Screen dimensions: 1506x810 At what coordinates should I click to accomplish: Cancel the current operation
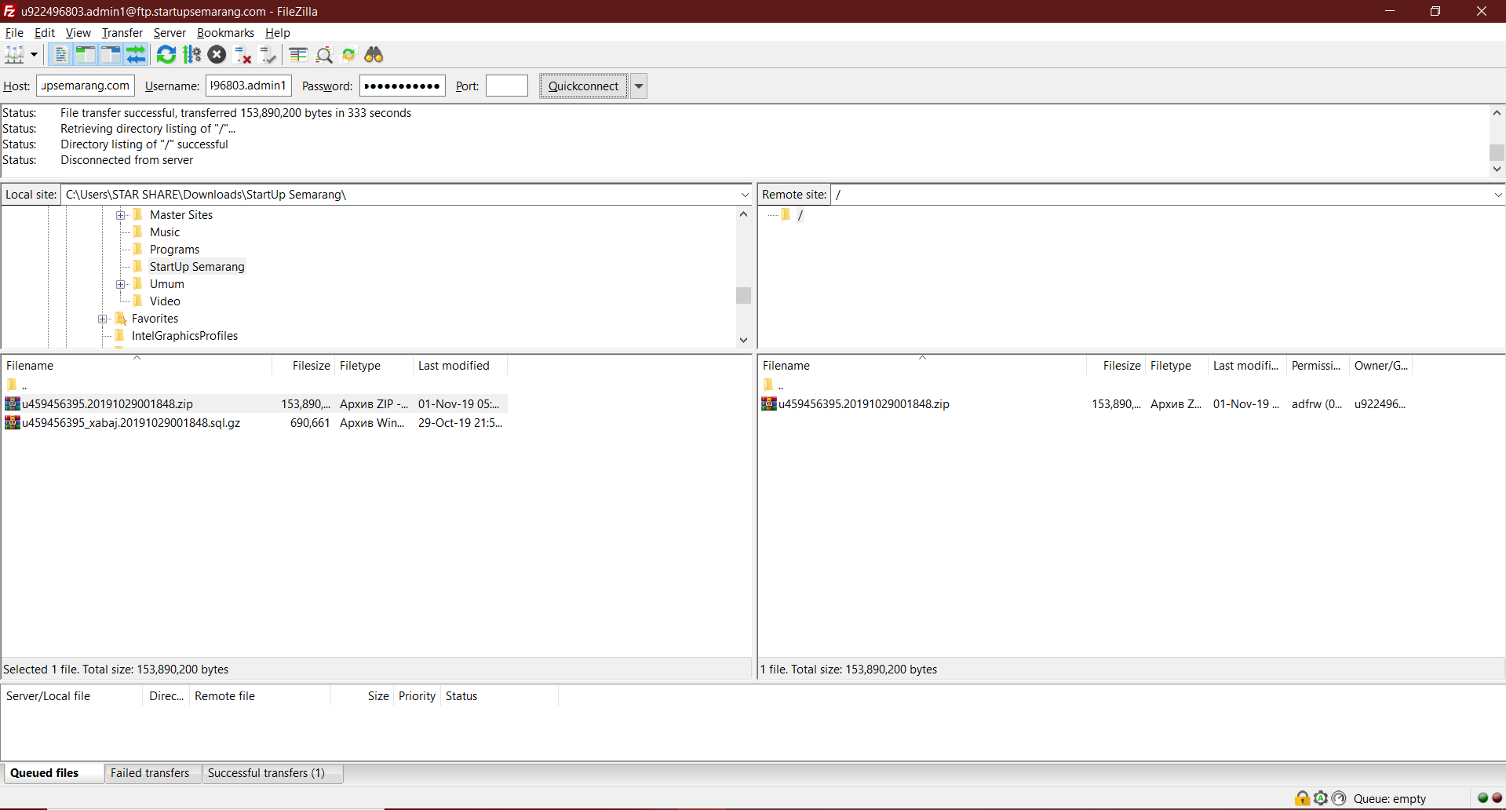217,55
